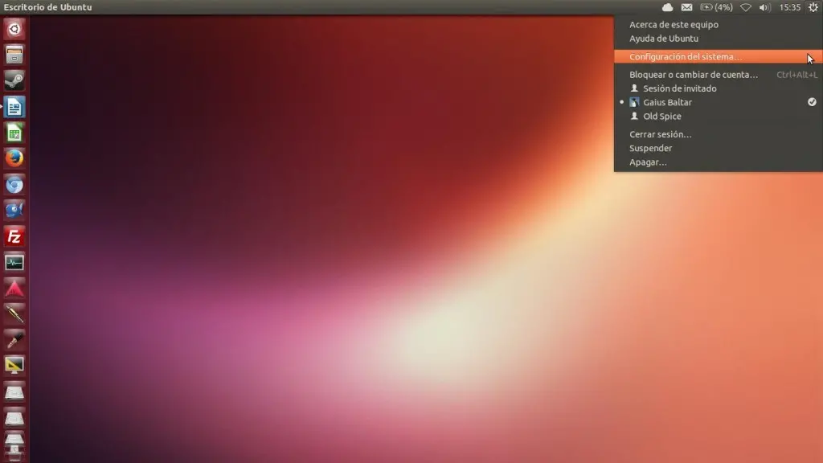Viewport: 823px width, 463px height.
Task: Start "Sesión de invitado" guest session
Action: click(x=718, y=88)
